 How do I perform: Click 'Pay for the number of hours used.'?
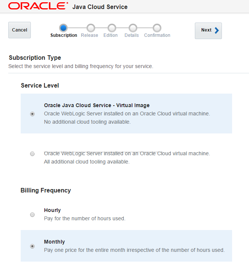85,218
